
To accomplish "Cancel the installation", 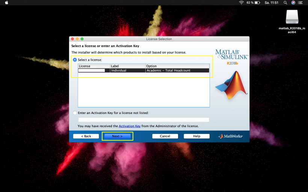I will (165, 136).
